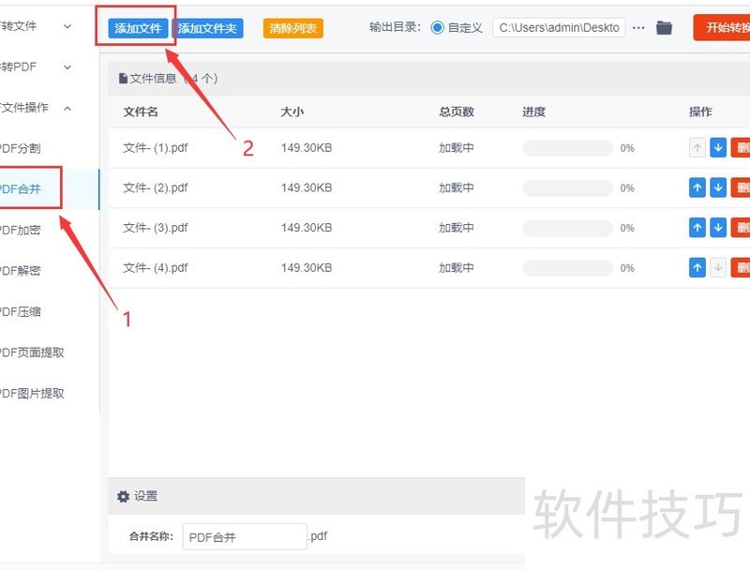Click the three-dot browse path button
This screenshot has width=750, height=570.
[x=638, y=28]
